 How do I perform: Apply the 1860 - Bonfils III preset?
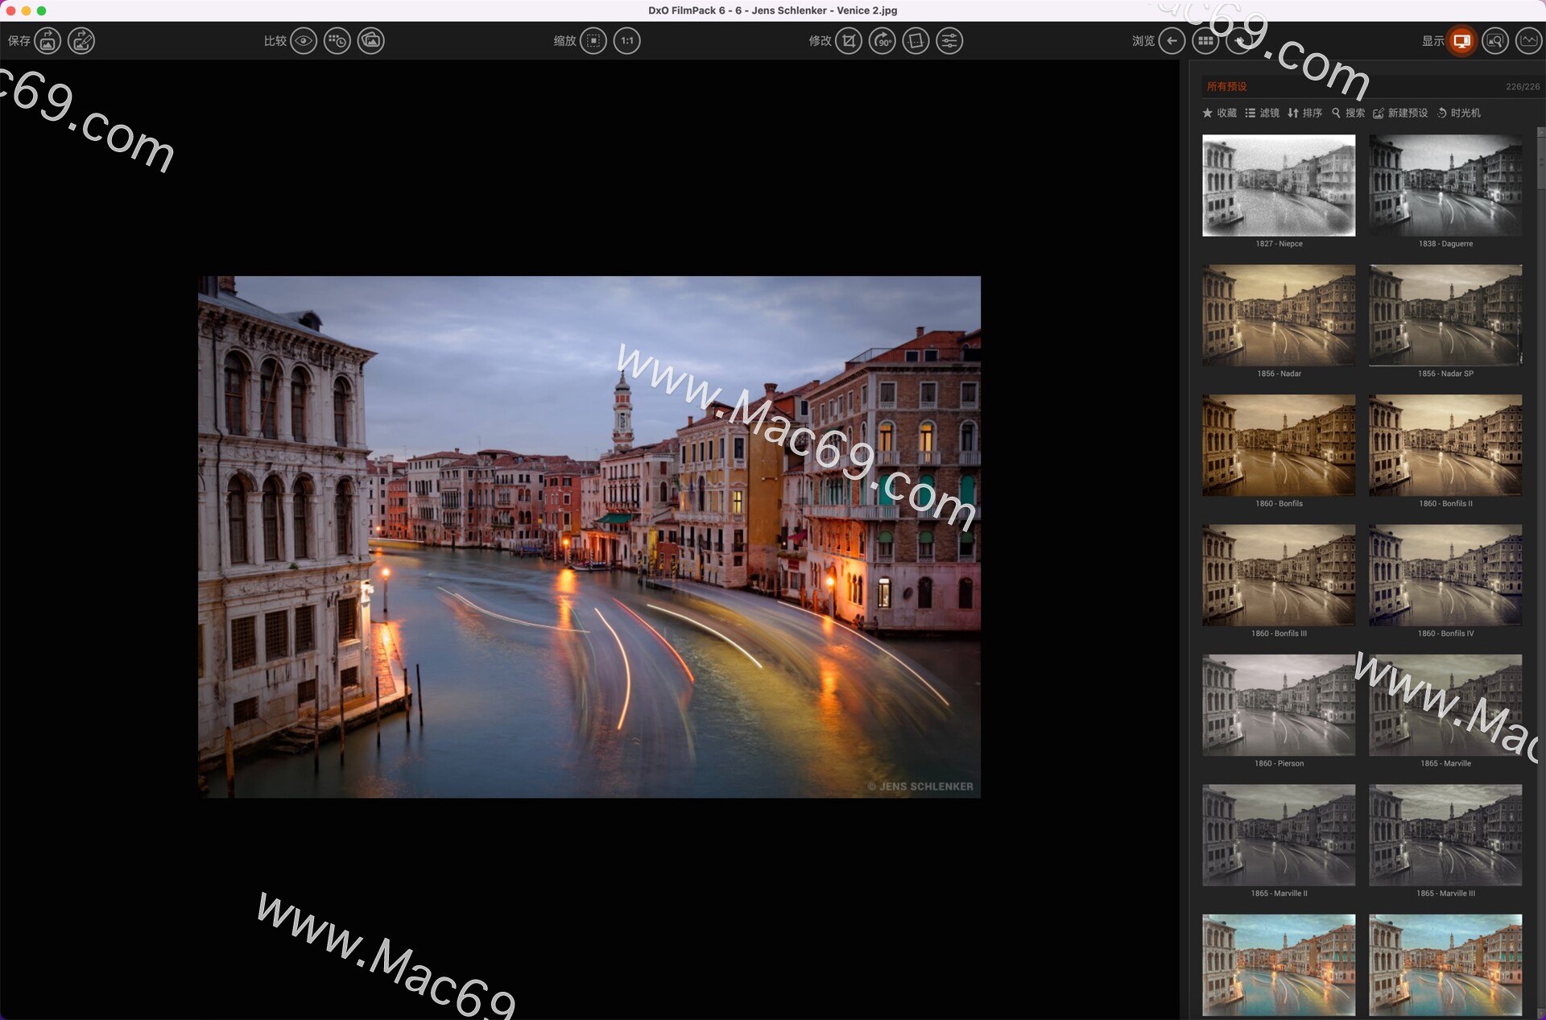coord(1279,576)
